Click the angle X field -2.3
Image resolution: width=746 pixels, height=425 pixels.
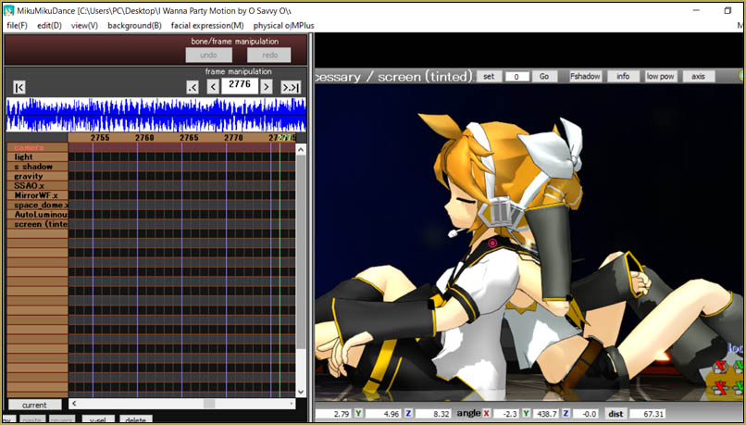(504, 414)
